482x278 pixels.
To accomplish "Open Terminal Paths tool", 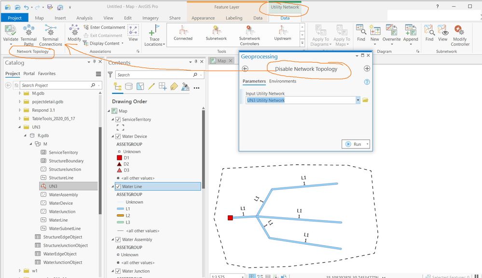I will coord(28,35).
